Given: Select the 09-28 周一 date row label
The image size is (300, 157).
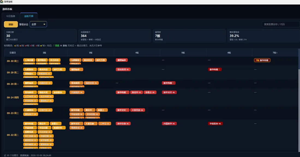Looking at the screenshot, I should coord(13,84).
